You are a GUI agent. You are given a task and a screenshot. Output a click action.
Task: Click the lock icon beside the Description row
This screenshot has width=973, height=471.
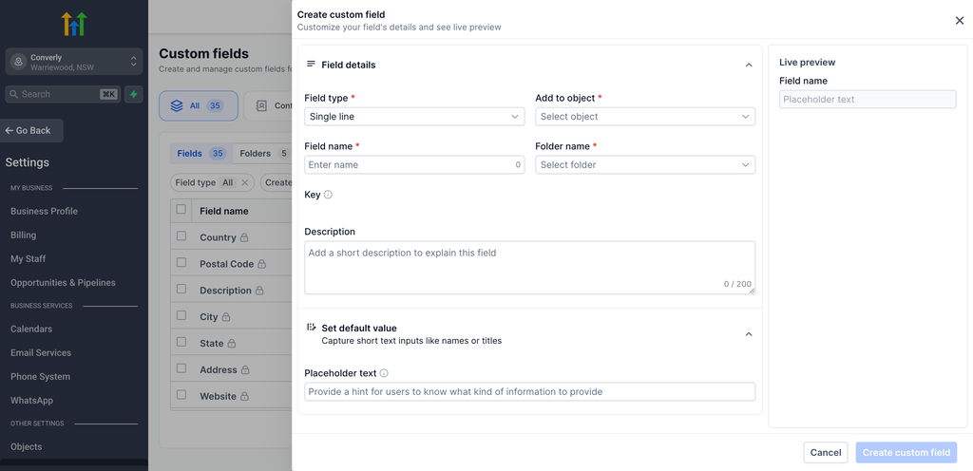259,291
